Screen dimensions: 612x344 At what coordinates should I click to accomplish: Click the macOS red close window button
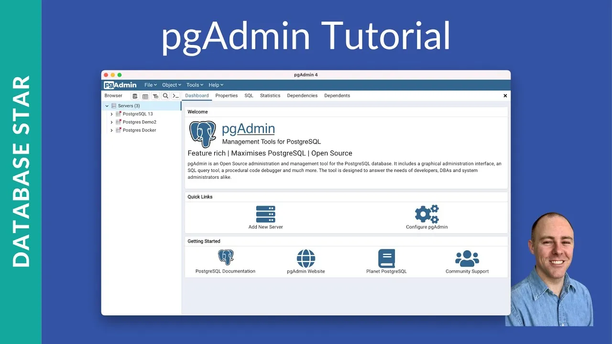pos(106,75)
